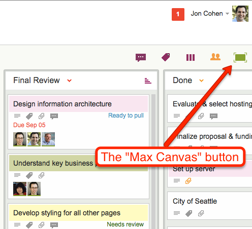The height and width of the screenshot is (229, 252).
Task: Expand the Done column dropdown arrow
Action: pos(201,81)
